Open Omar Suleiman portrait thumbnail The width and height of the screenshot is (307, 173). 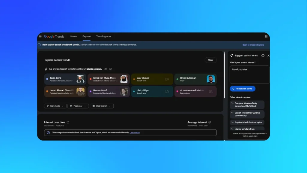(x=211, y=79)
